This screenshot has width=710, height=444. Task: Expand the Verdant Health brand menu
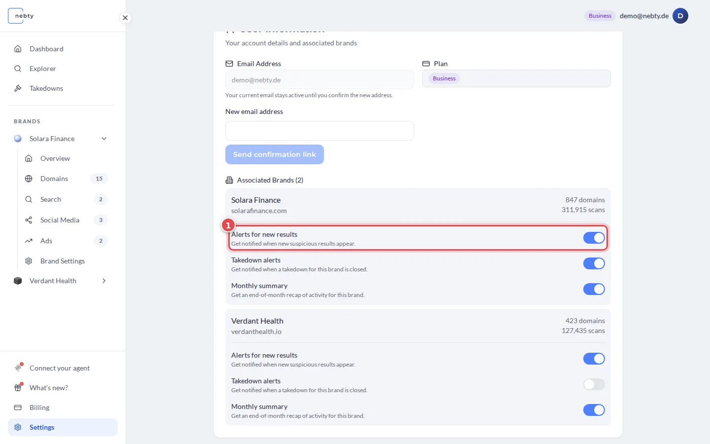tap(104, 281)
